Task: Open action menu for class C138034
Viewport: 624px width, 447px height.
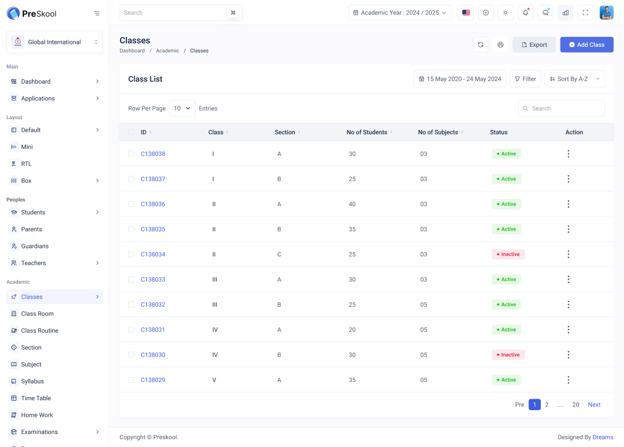Action: pos(568,254)
